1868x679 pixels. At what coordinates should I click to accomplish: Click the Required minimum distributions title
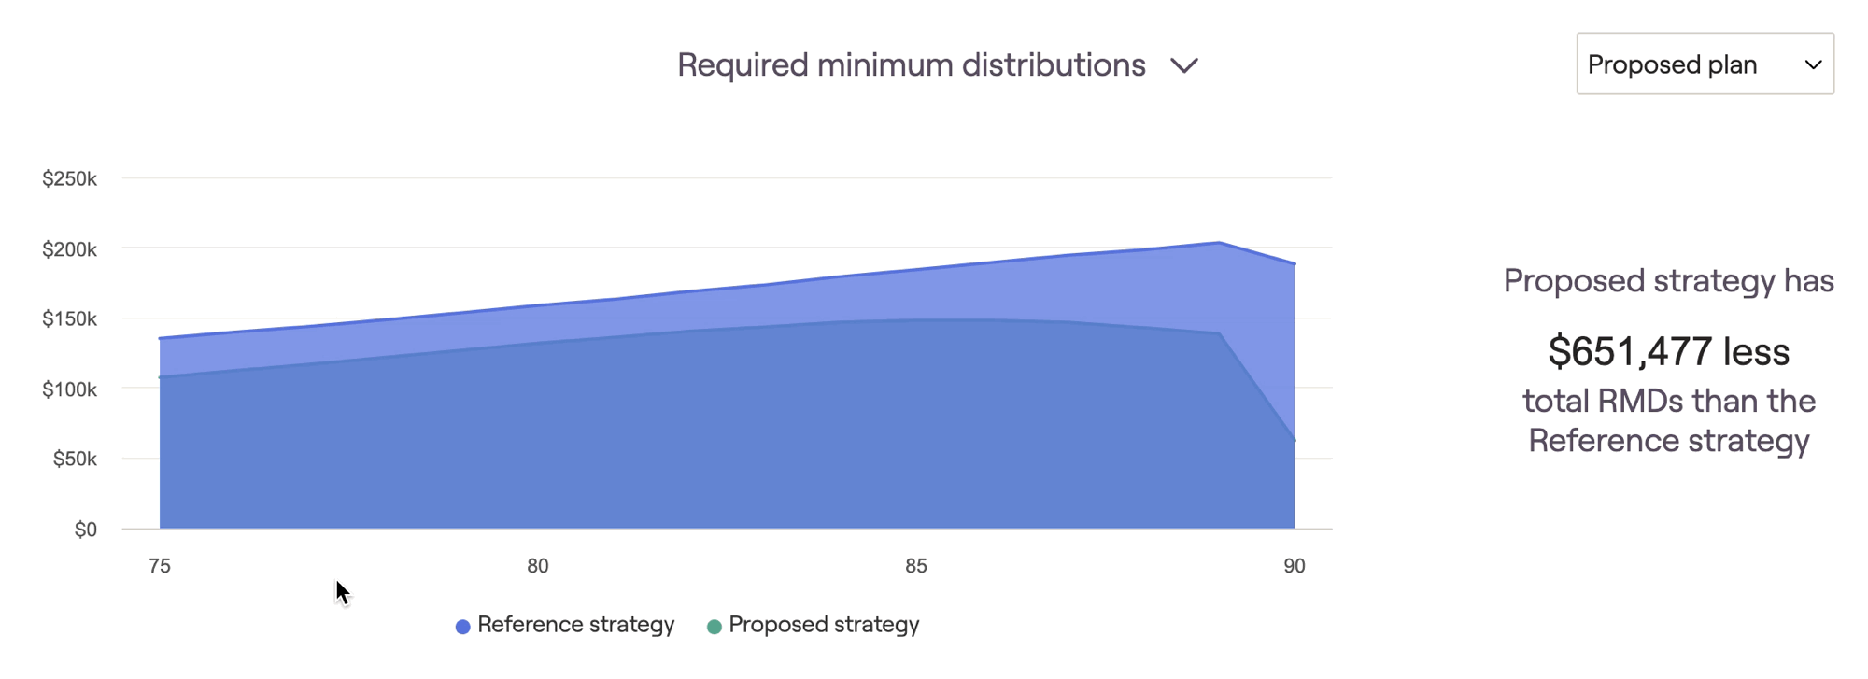point(911,65)
